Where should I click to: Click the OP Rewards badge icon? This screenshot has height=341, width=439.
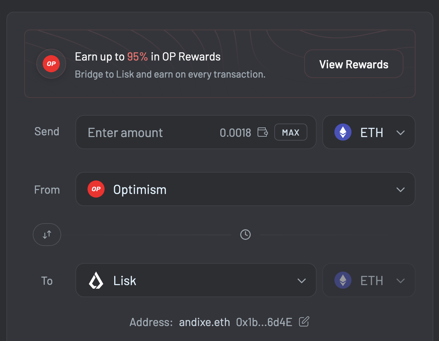click(51, 64)
